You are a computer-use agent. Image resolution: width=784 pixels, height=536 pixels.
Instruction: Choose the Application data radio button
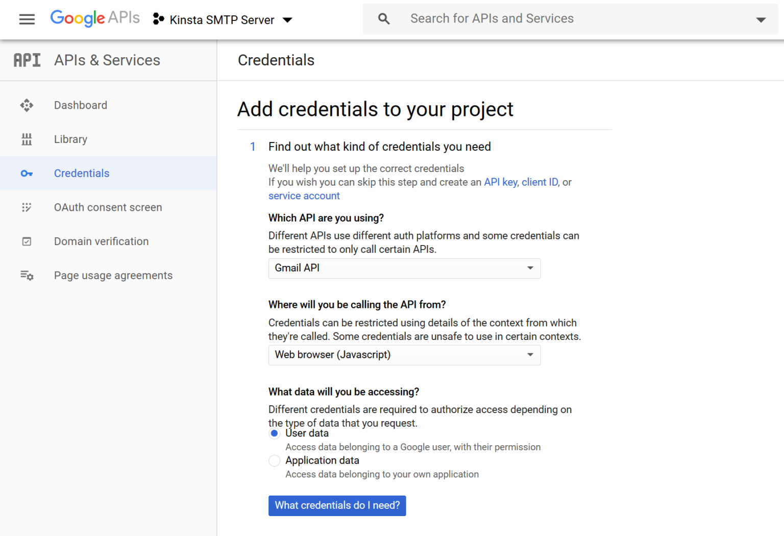274,460
